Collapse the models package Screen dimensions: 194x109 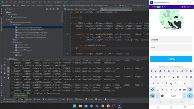coord(11,52)
